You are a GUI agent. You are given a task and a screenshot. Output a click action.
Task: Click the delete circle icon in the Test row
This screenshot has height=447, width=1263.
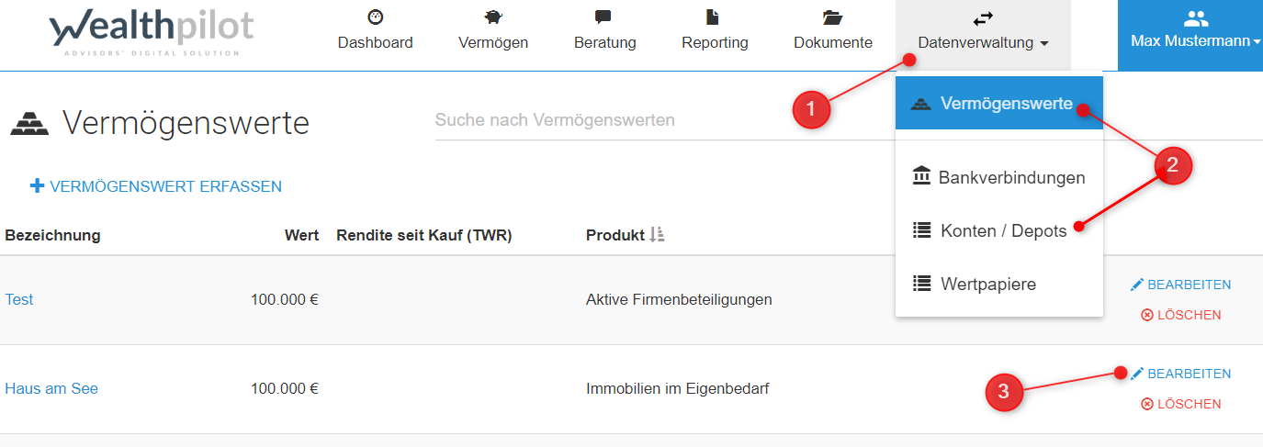click(x=1147, y=315)
